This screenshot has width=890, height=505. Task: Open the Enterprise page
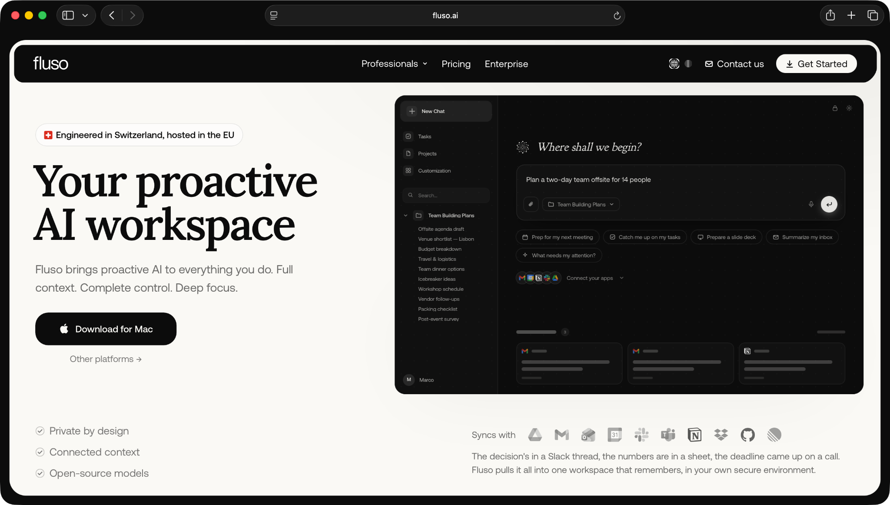(506, 64)
